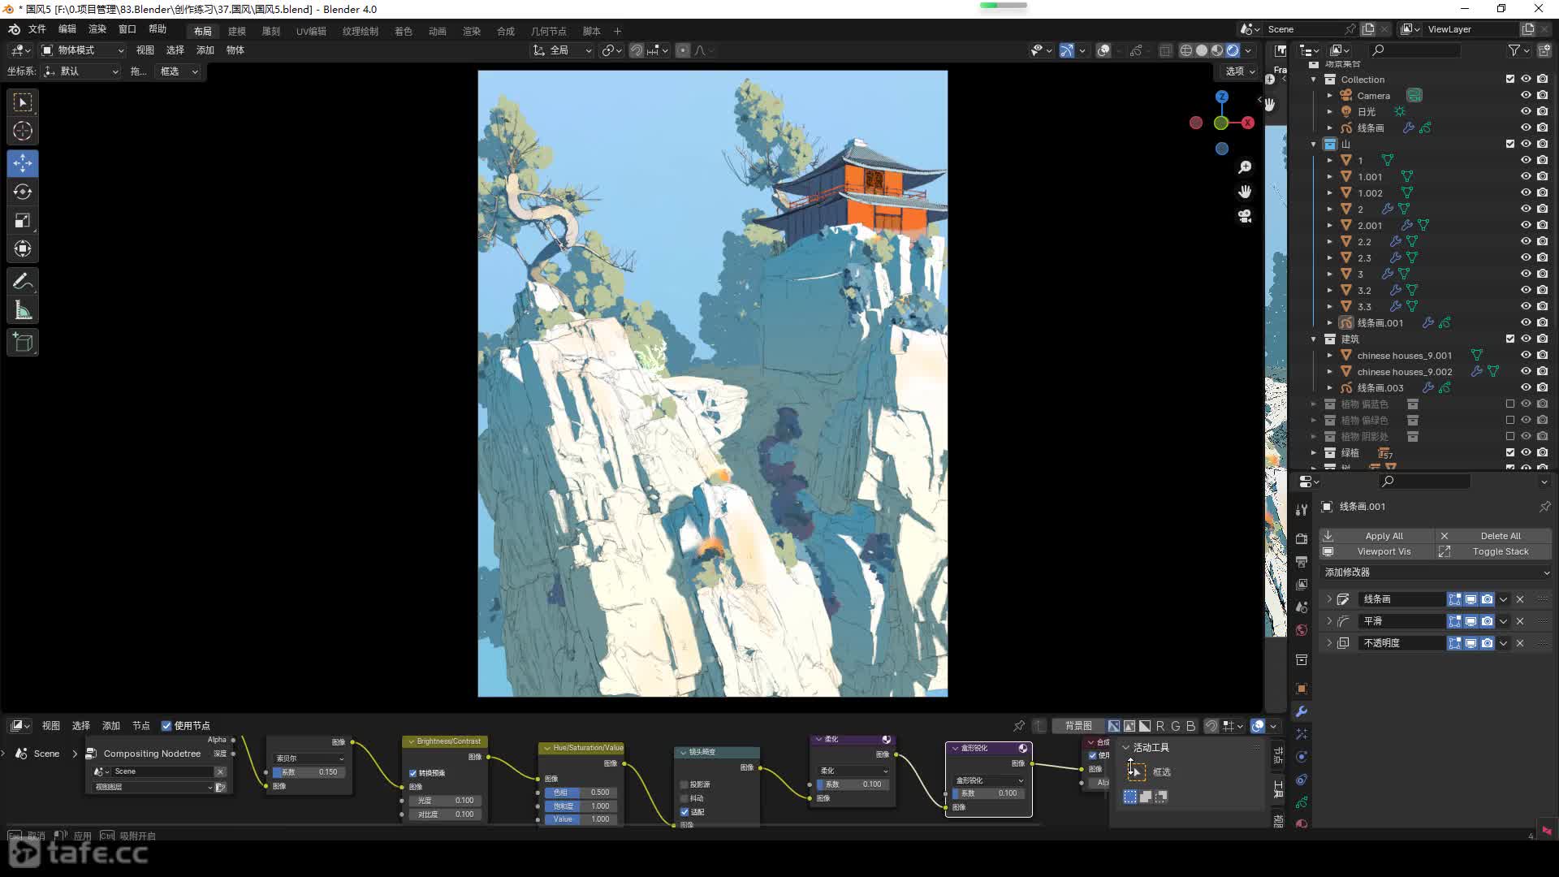Pick the Rotate tool
The height and width of the screenshot is (877, 1559).
(23, 192)
